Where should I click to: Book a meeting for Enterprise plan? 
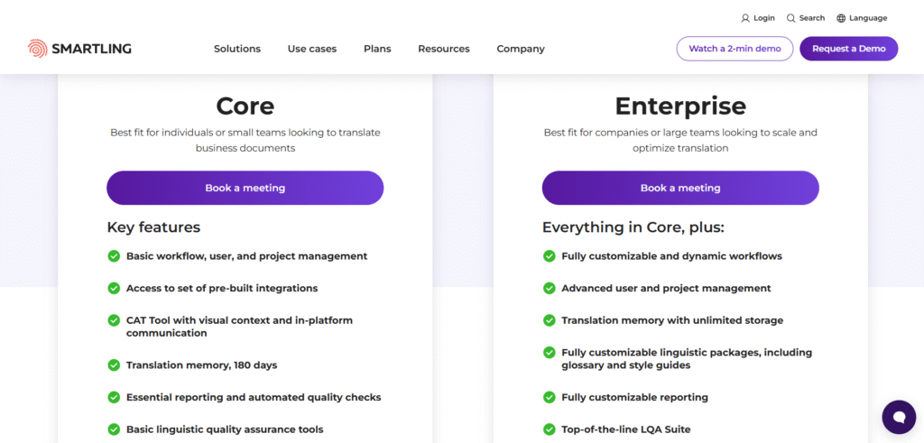(680, 189)
